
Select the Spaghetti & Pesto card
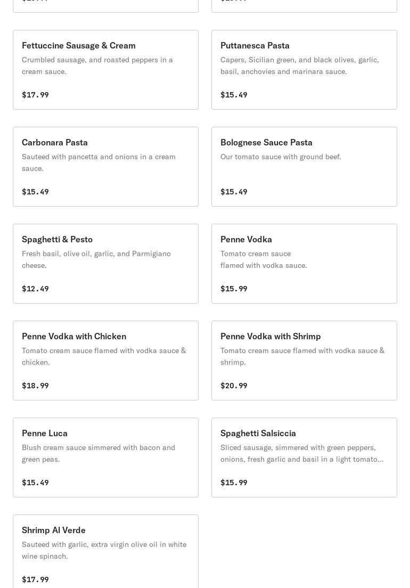point(105,264)
